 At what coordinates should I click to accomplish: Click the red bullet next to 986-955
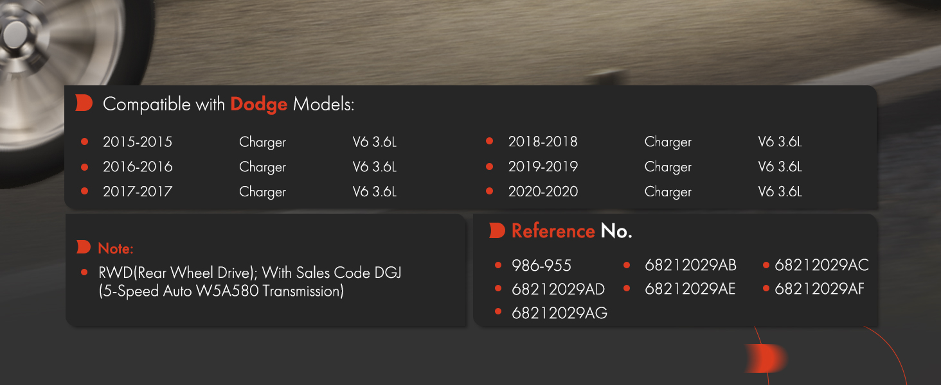498,265
